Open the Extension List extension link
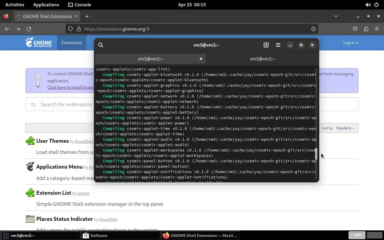 [54, 193]
